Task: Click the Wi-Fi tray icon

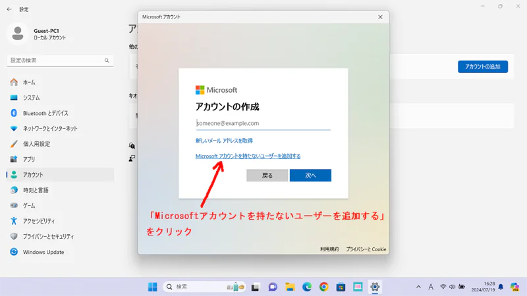Action: click(443, 287)
